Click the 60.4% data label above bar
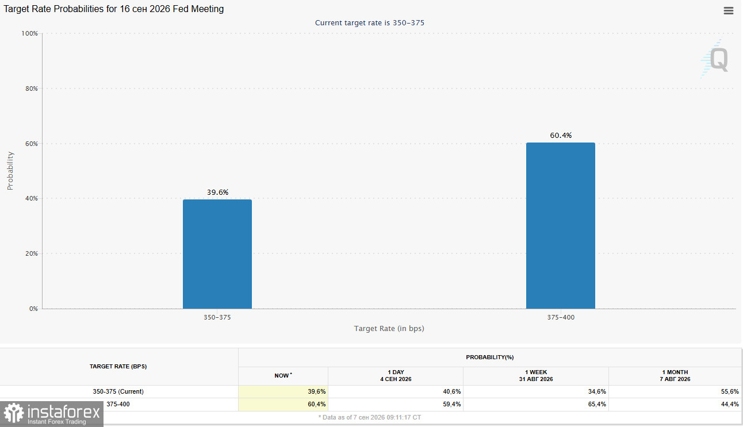Screen dimensions: 743x427 click(x=561, y=136)
